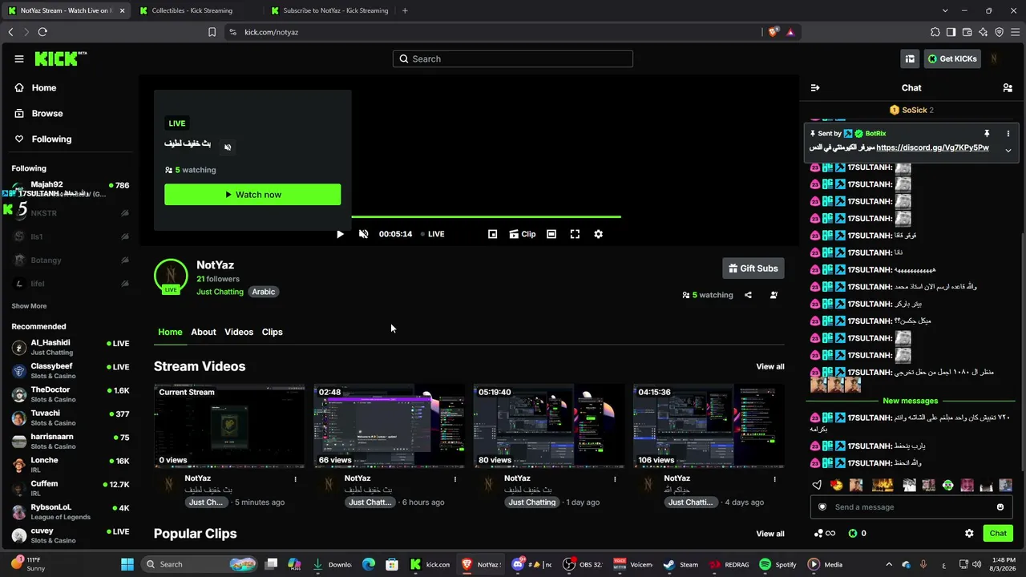Viewport: 1026px width, 577px height.
Task: Share the NotYaz channel
Action: pos(748,295)
